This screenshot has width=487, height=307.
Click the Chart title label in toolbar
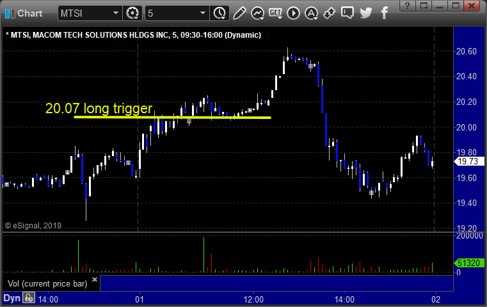click(30, 13)
